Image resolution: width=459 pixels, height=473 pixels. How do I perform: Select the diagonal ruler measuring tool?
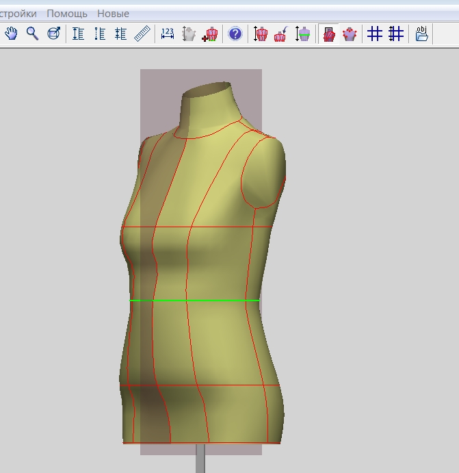pos(142,34)
